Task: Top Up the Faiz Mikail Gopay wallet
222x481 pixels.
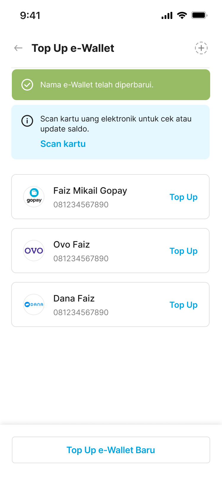Action: click(184, 197)
